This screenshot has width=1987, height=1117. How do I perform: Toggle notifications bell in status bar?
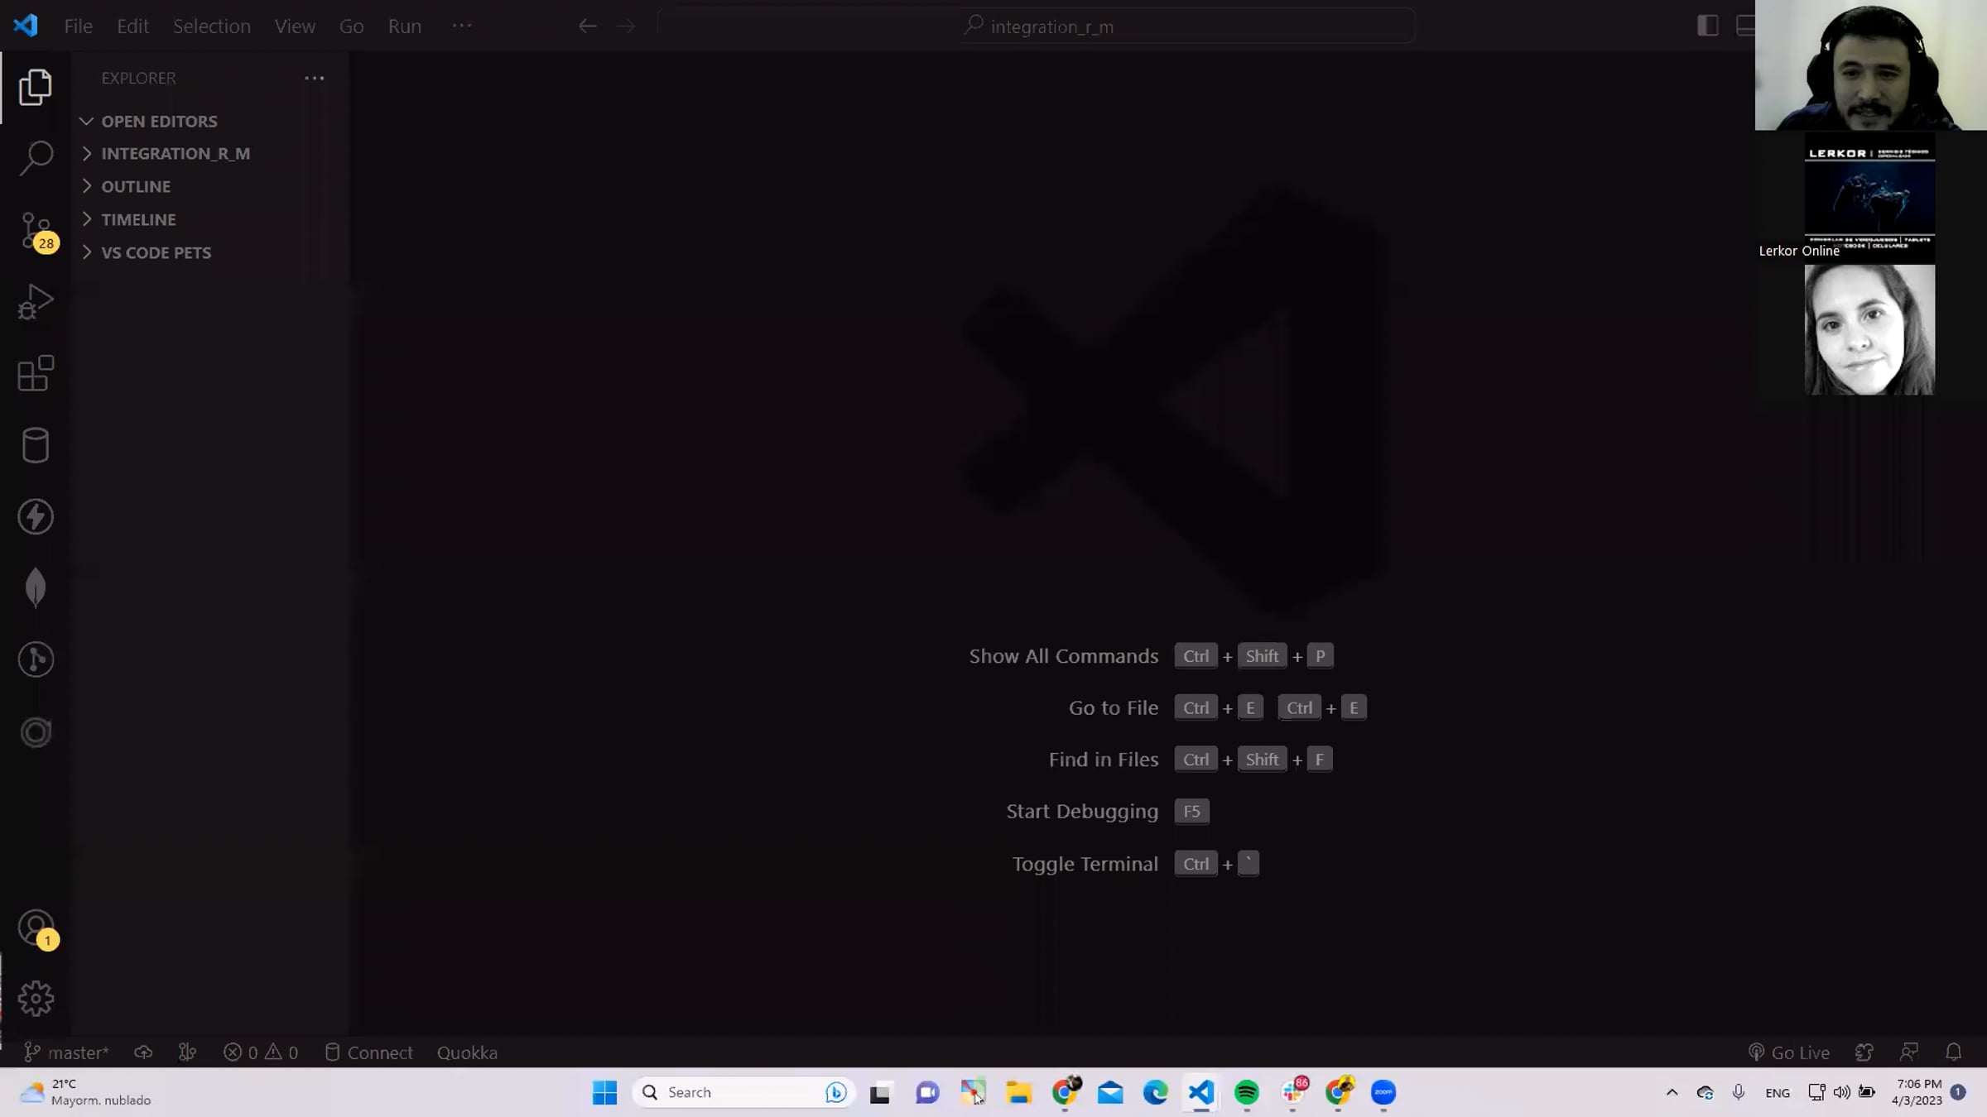coord(1953,1052)
